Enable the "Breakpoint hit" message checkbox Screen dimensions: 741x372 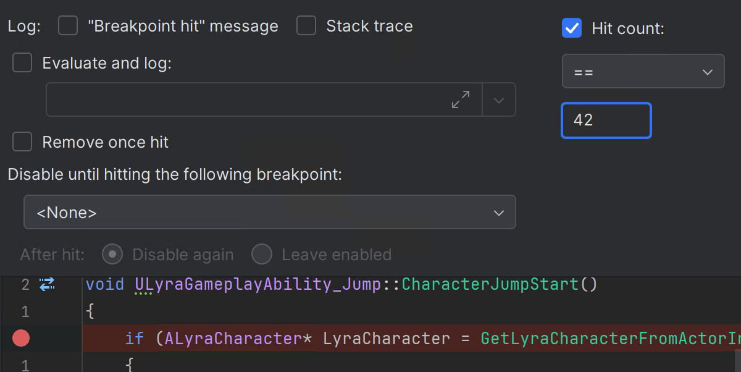[x=68, y=26]
